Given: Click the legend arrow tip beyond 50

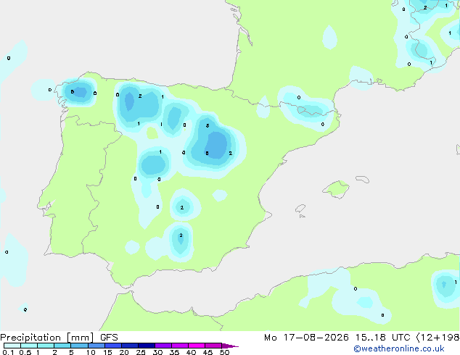Looking at the screenshot, I should 230,346.
